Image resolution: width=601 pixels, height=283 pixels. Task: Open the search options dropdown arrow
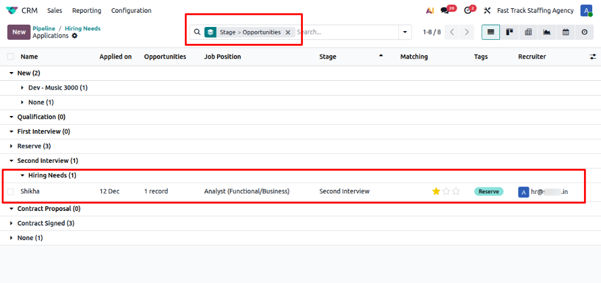pyautogui.click(x=404, y=32)
